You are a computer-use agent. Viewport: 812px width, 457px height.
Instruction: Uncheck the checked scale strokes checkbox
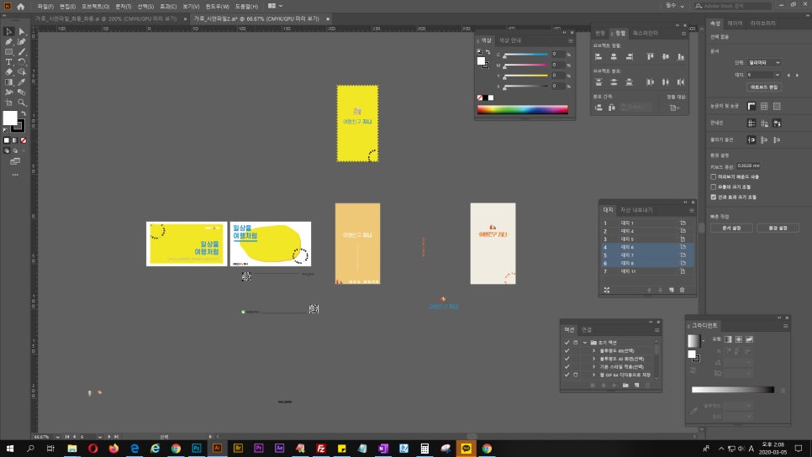click(x=714, y=197)
